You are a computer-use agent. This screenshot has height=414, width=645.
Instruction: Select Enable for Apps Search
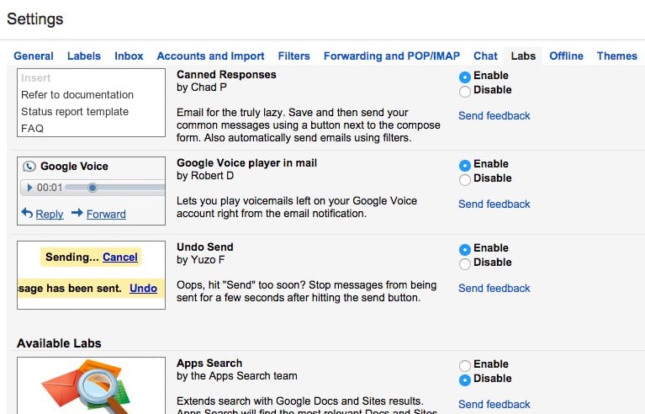point(465,365)
